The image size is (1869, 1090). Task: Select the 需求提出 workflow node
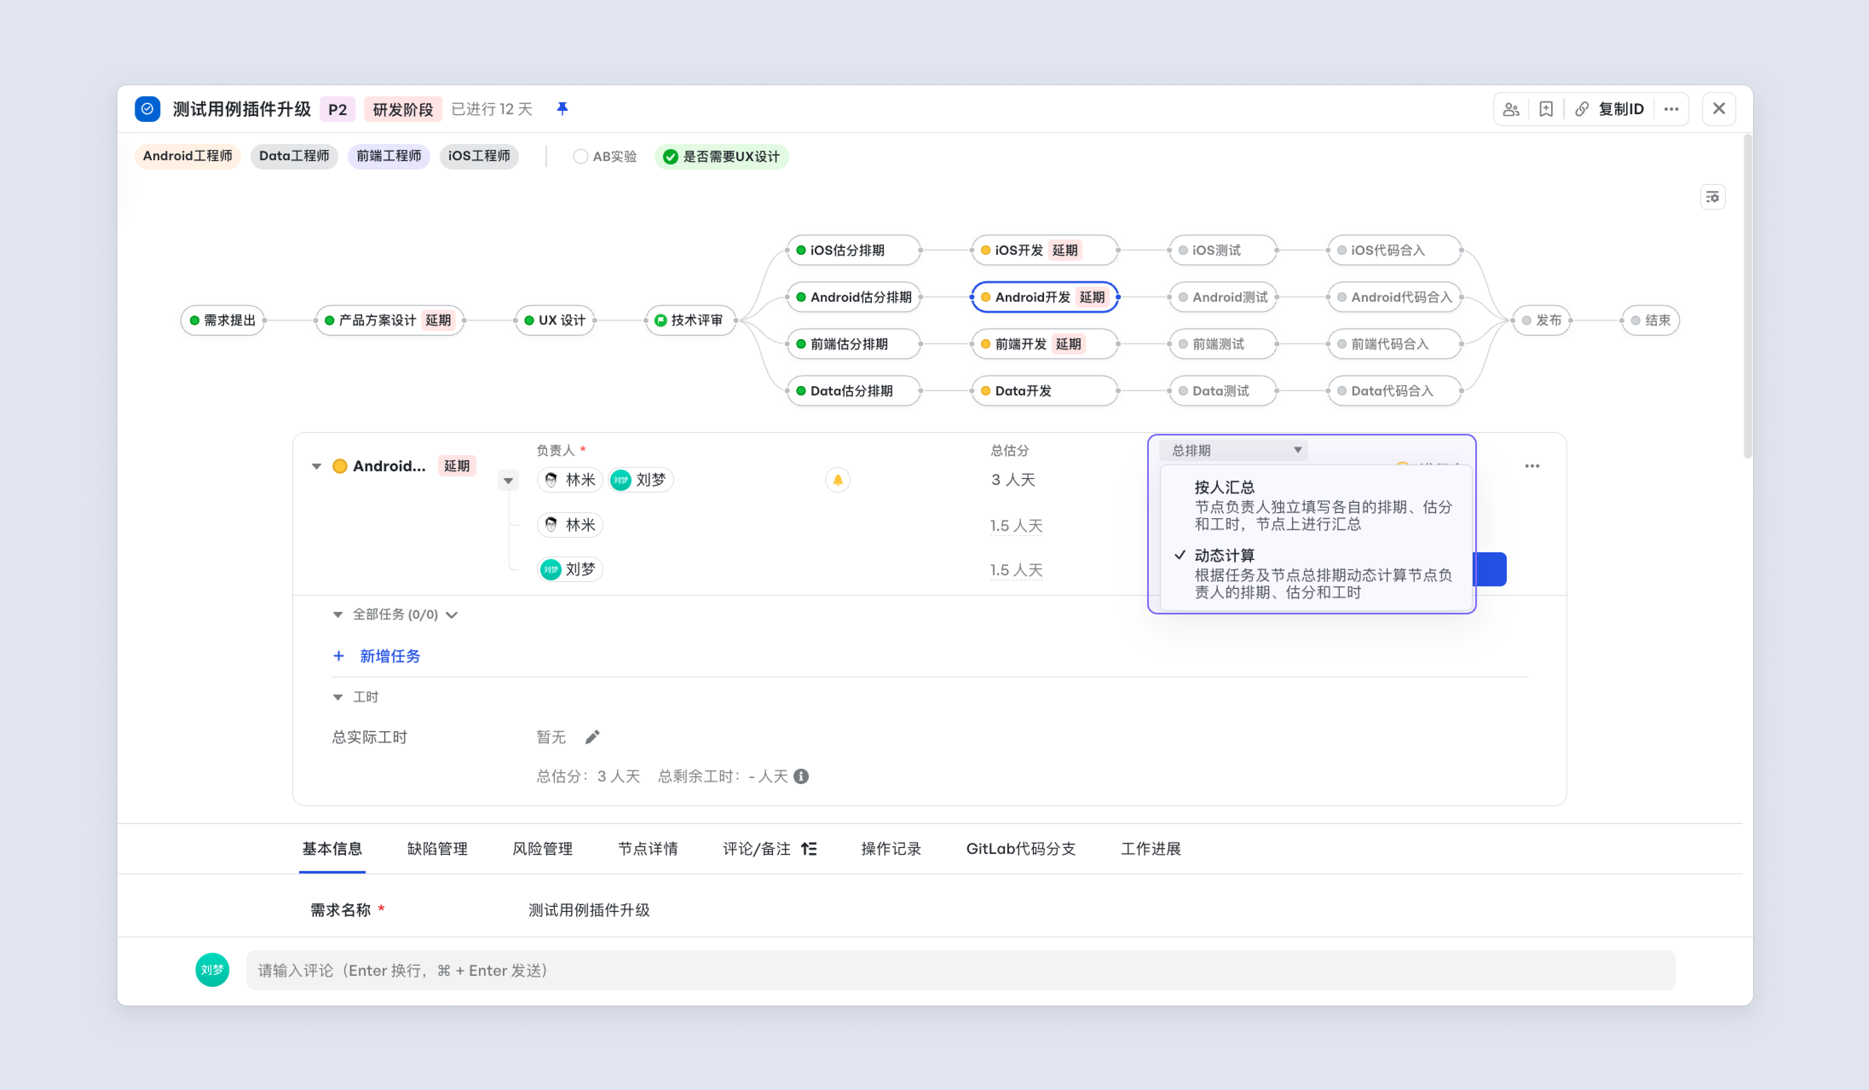pyautogui.click(x=222, y=320)
